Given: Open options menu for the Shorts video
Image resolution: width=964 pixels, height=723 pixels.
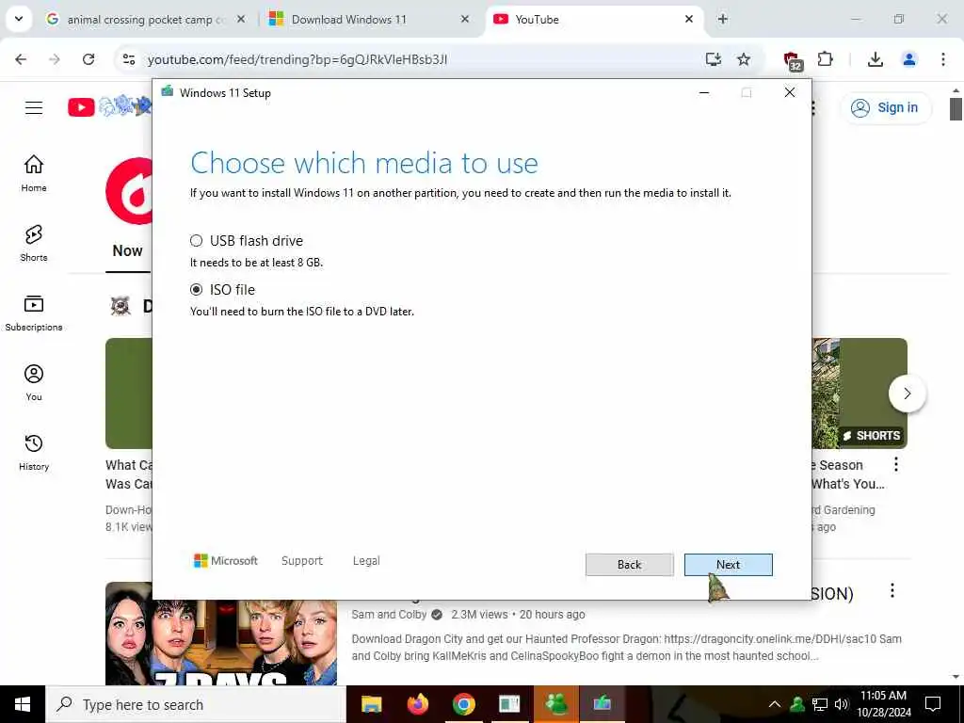Looking at the screenshot, I should pyautogui.click(x=896, y=465).
